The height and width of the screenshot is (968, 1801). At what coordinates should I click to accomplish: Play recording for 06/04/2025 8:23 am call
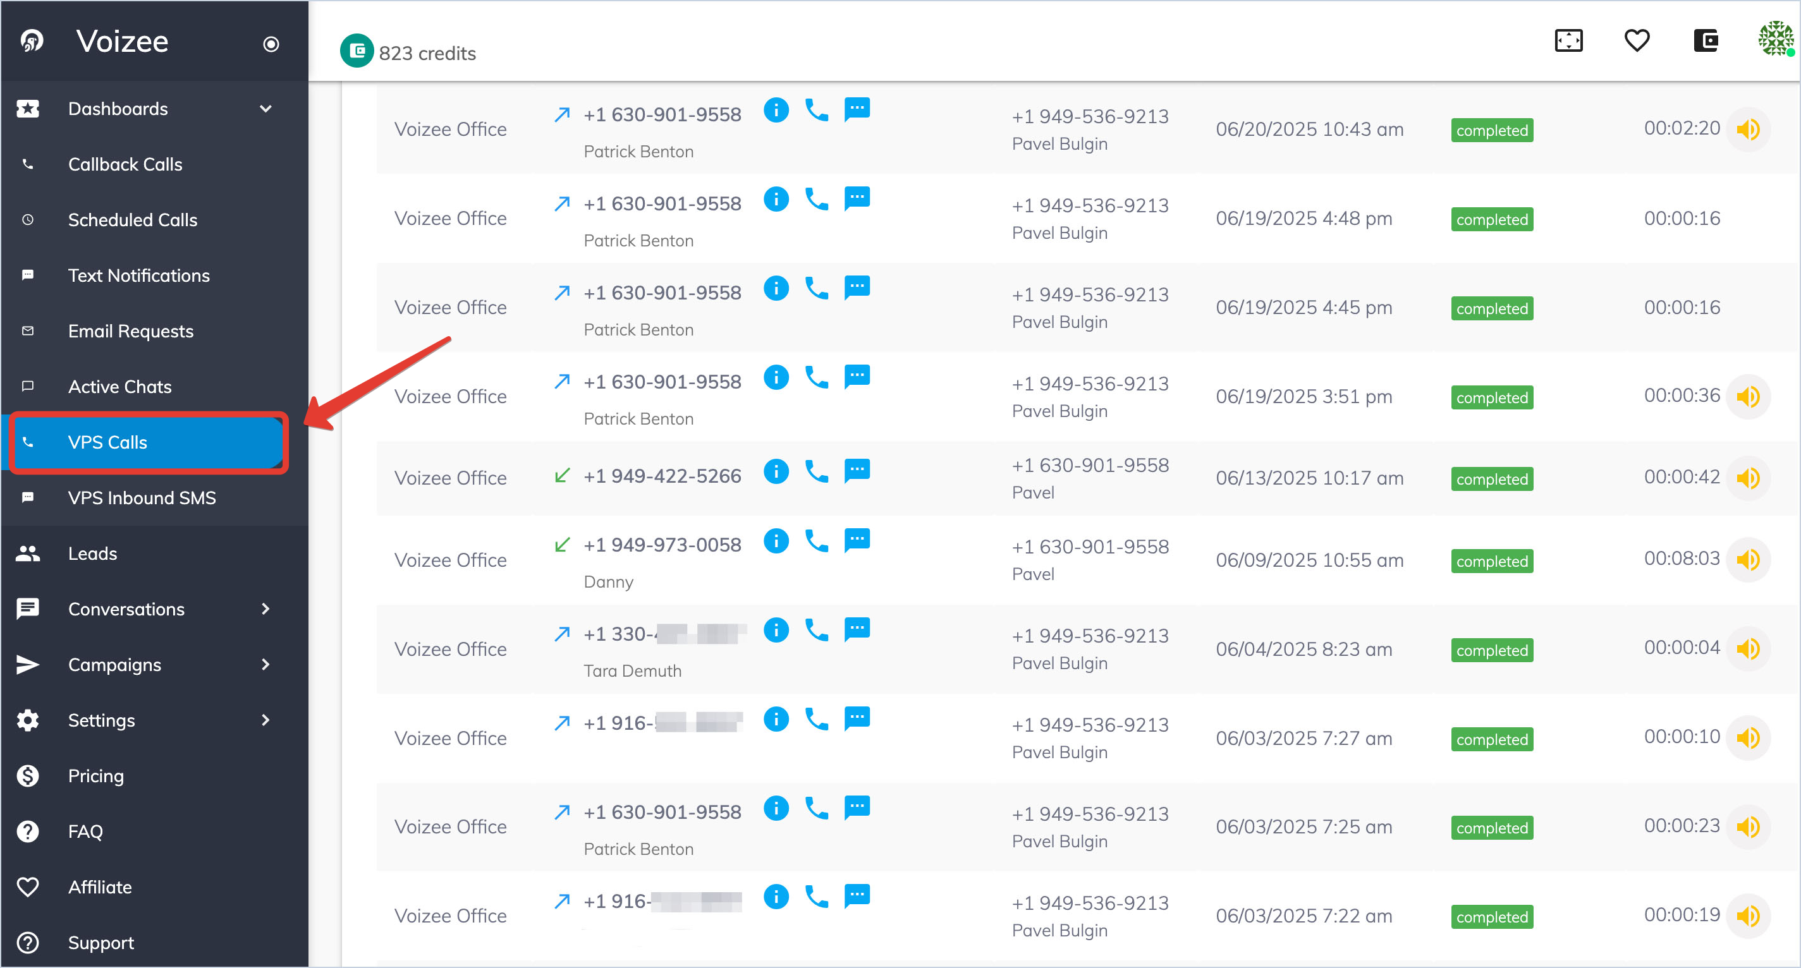pyautogui.click(x=1748, y=648)
